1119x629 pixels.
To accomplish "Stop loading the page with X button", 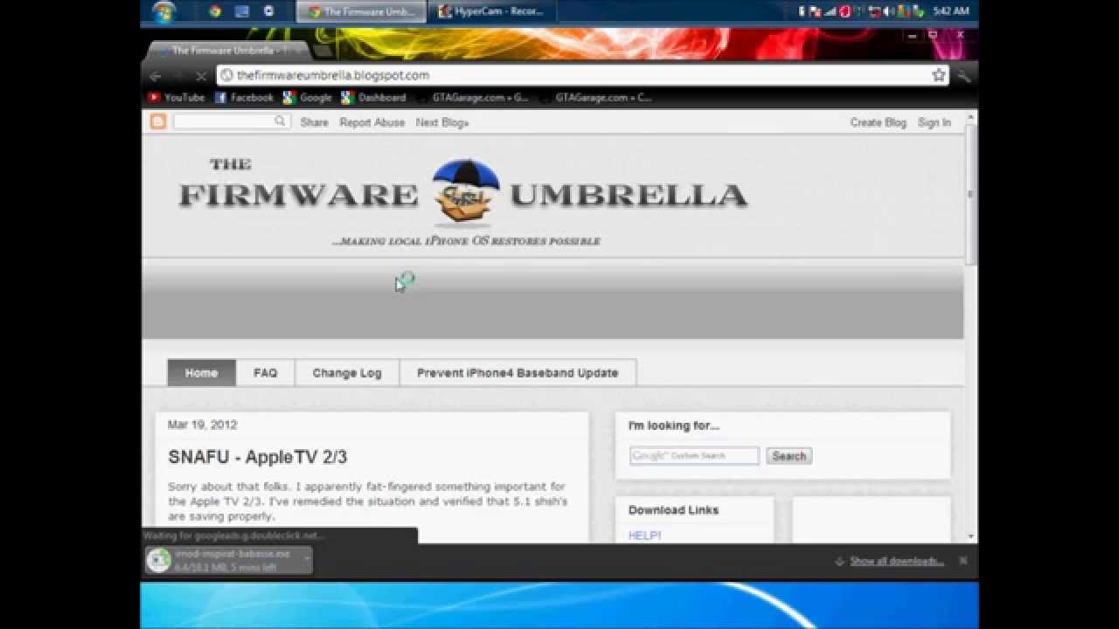I will [x=201, y=76].
